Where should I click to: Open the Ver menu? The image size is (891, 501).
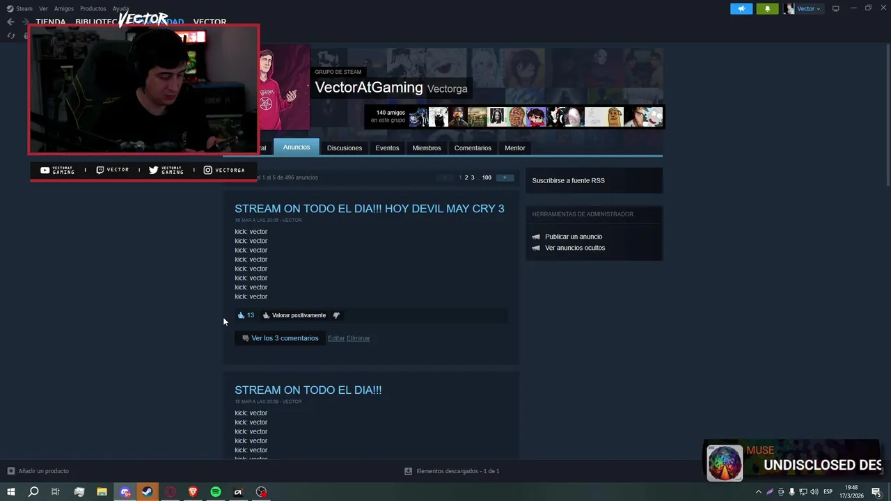(43, 8)
